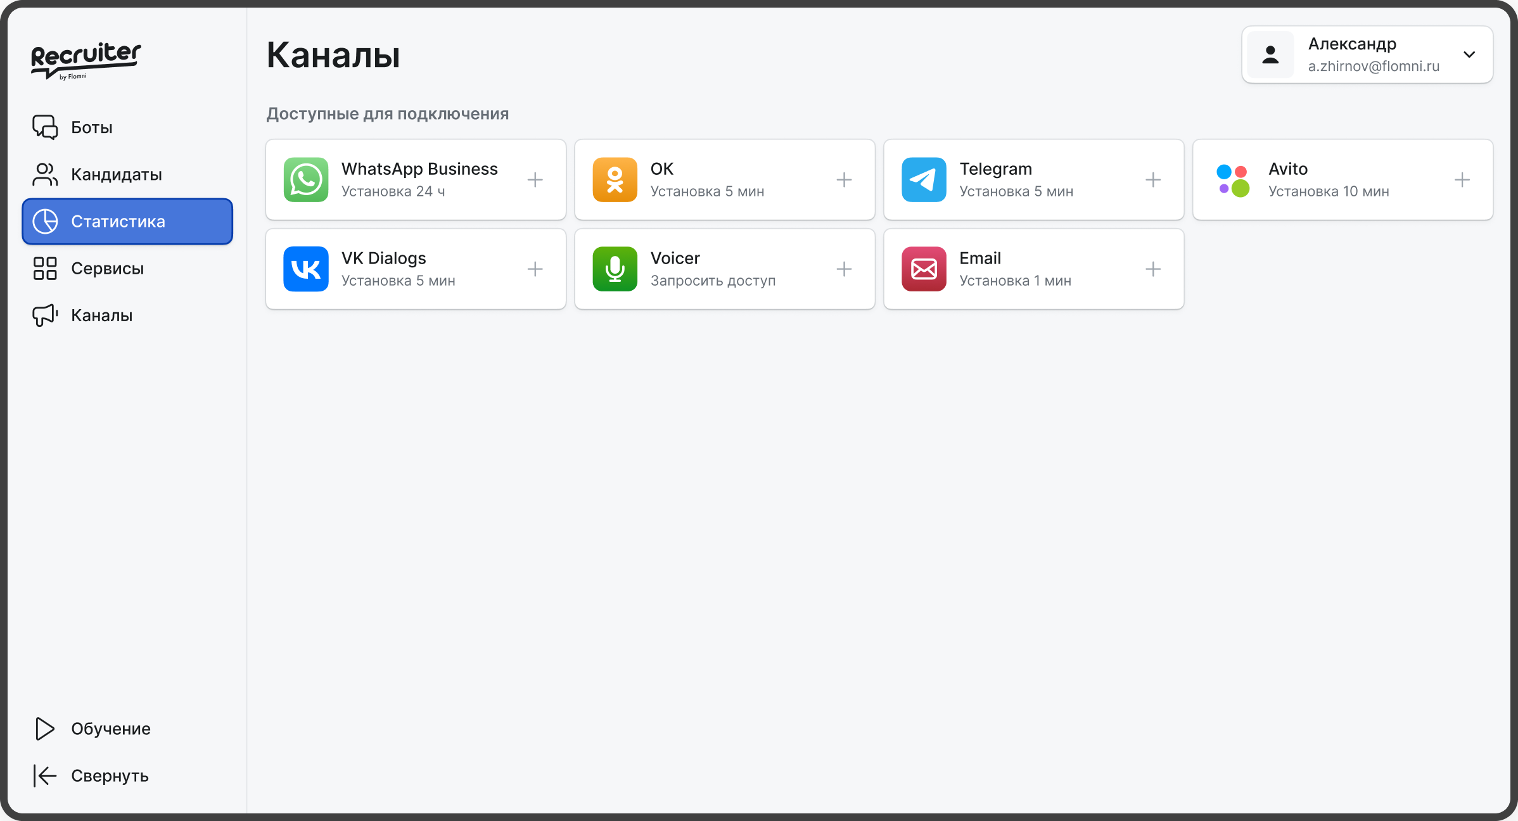Click the WhatsApp Business app icon
1518x821 pixels.
(306, 180)
